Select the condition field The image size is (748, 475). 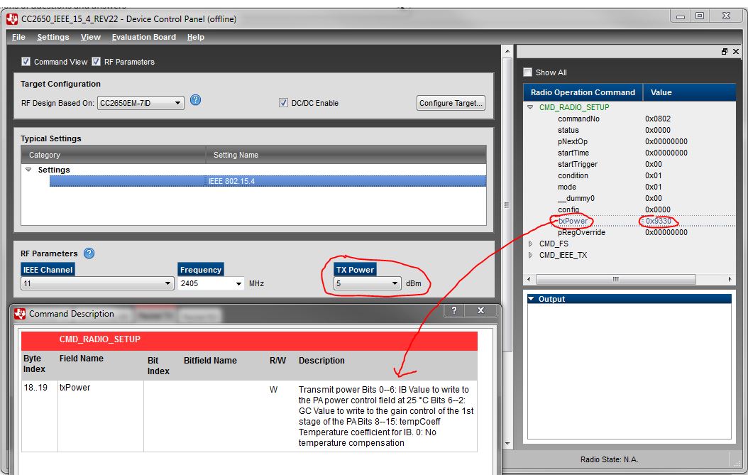pos(573,175)
